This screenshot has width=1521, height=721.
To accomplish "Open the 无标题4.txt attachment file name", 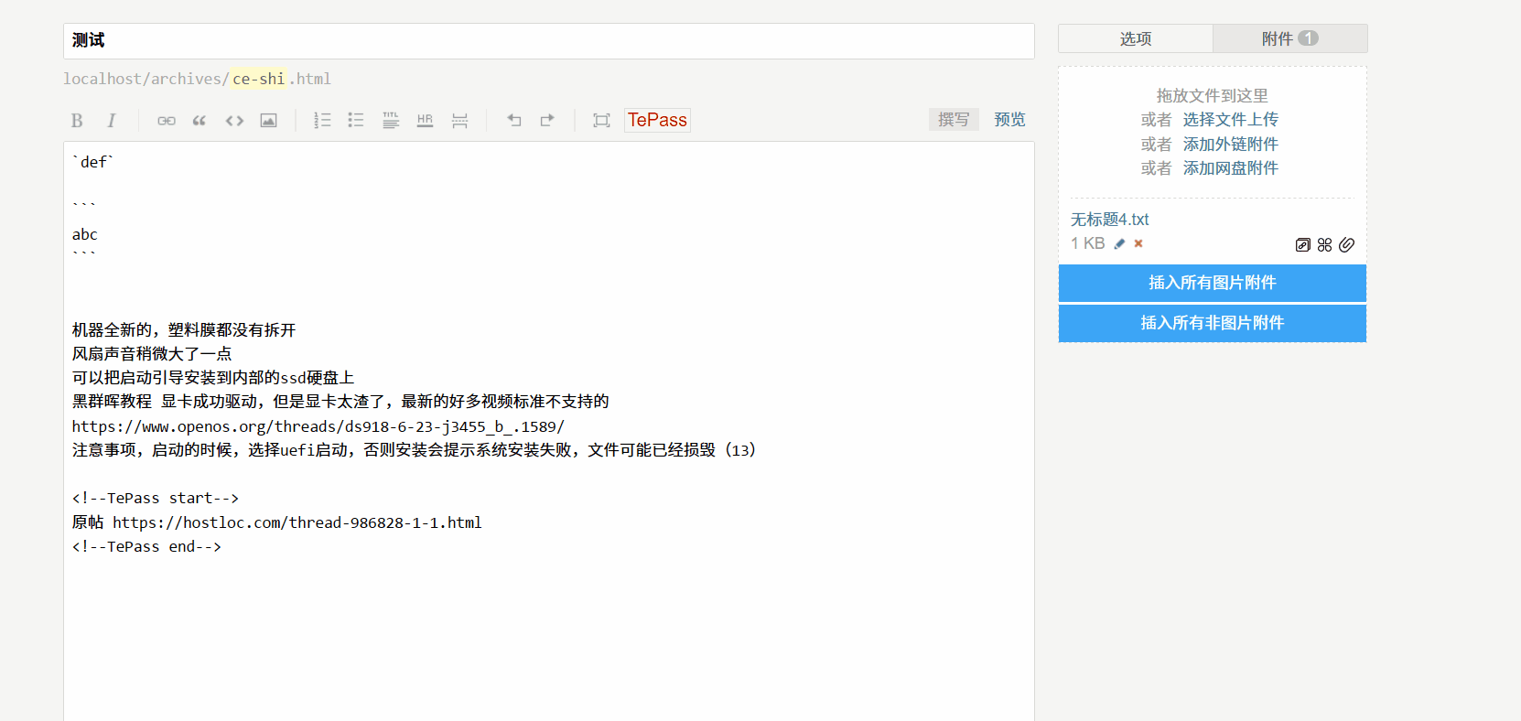I will (x=1109, y=220).
